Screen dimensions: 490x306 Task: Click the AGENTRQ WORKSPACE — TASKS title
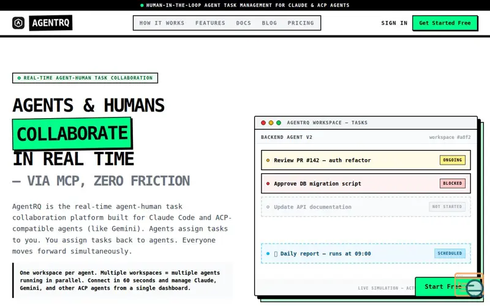(327, 123)
